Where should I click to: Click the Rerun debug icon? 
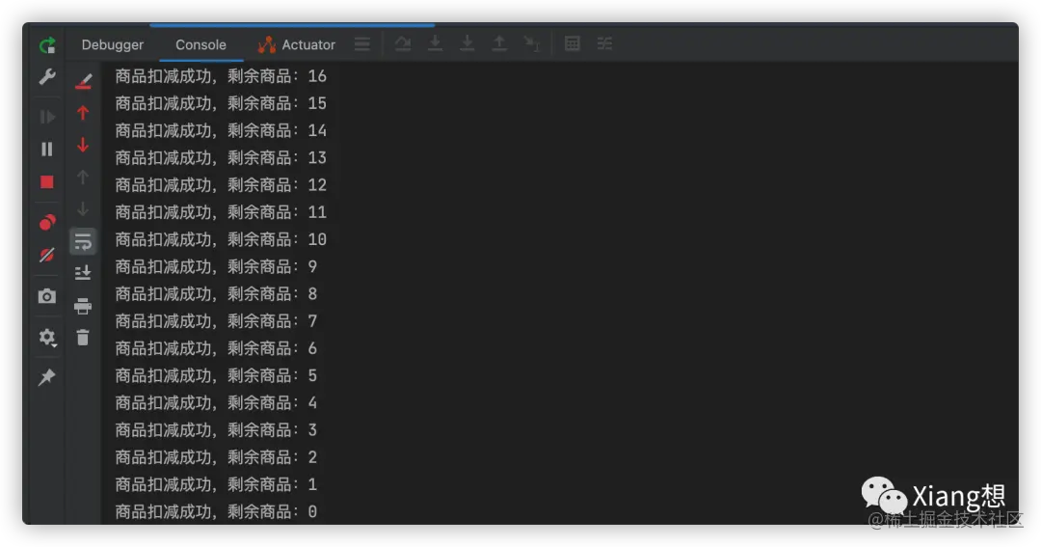47,45
